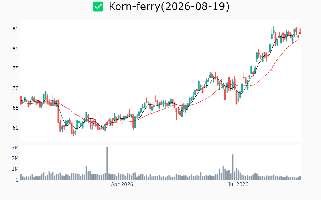
Task: Select the tallest volume bar near 3M
Action: pyautogui.click(x=107, y=164)
